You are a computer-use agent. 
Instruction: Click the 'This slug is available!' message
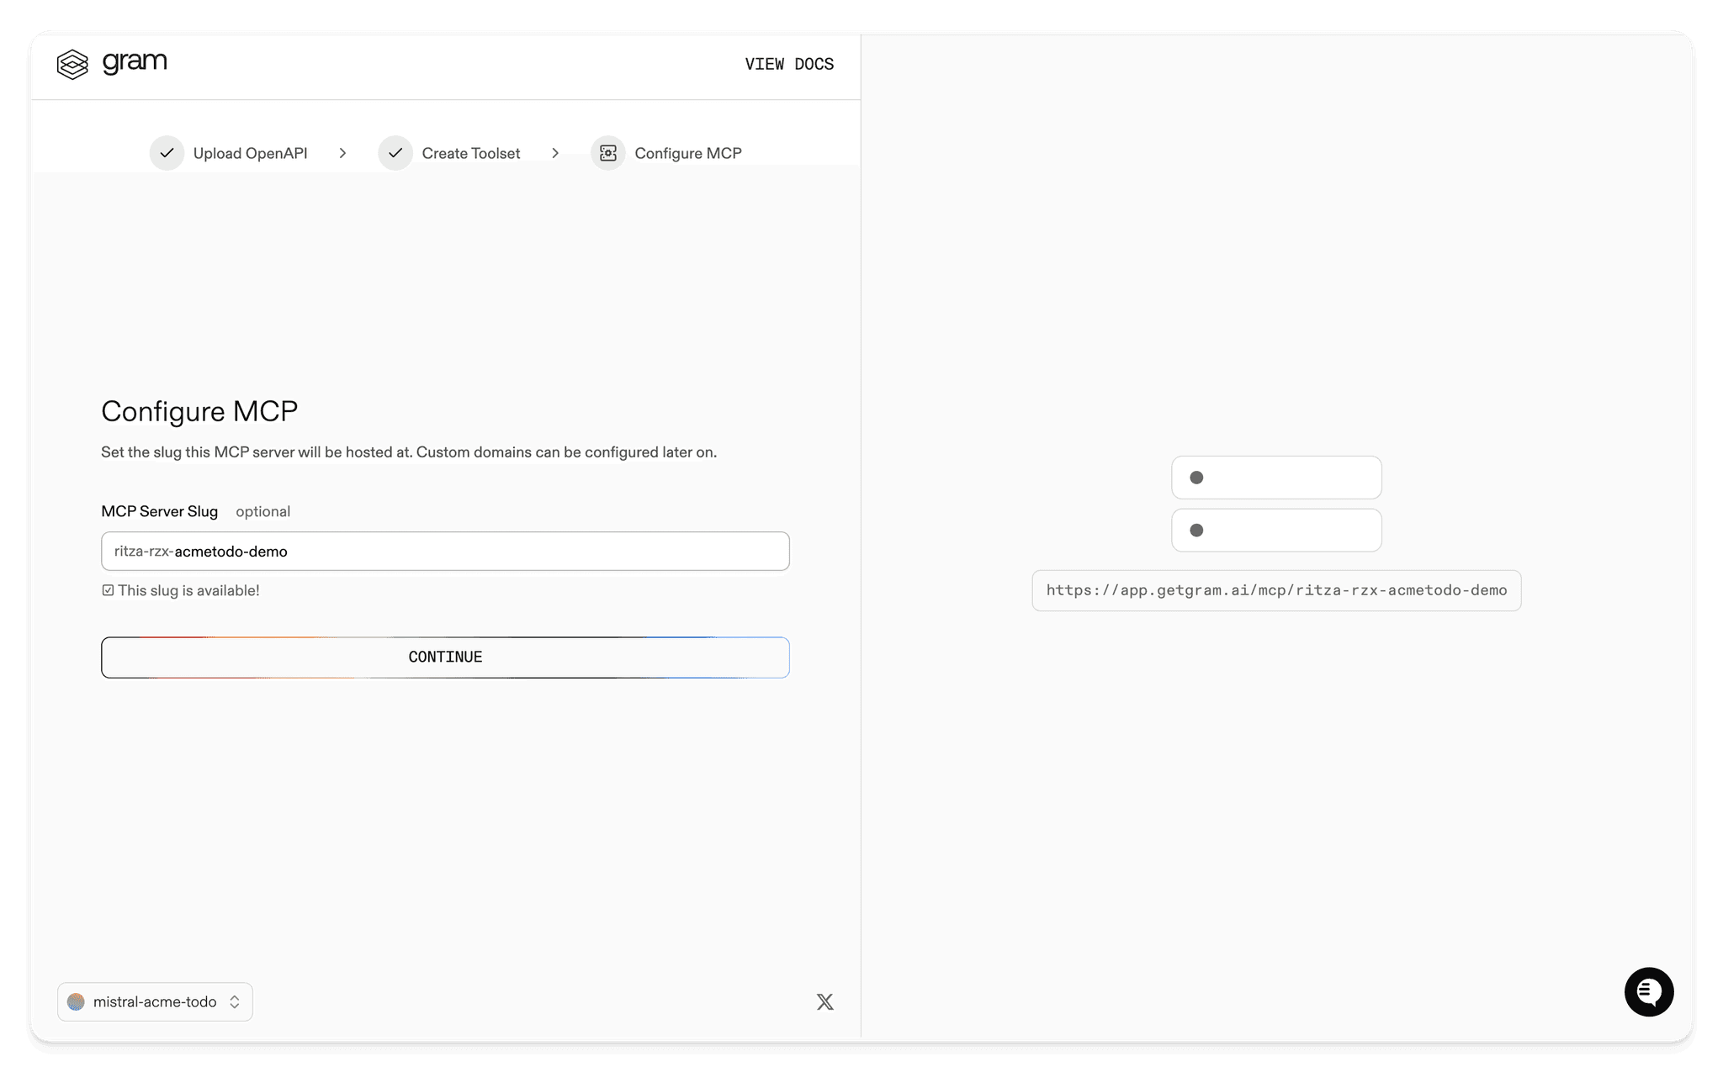188,590
